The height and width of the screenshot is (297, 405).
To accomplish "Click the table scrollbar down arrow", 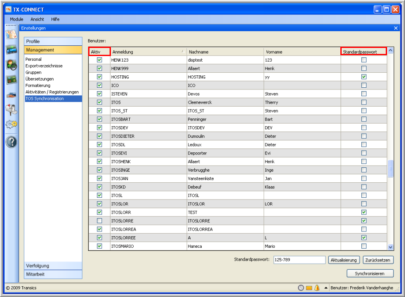I will click(390, 247).
